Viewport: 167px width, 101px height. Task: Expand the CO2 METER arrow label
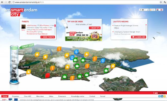click(x=24, y=67)
